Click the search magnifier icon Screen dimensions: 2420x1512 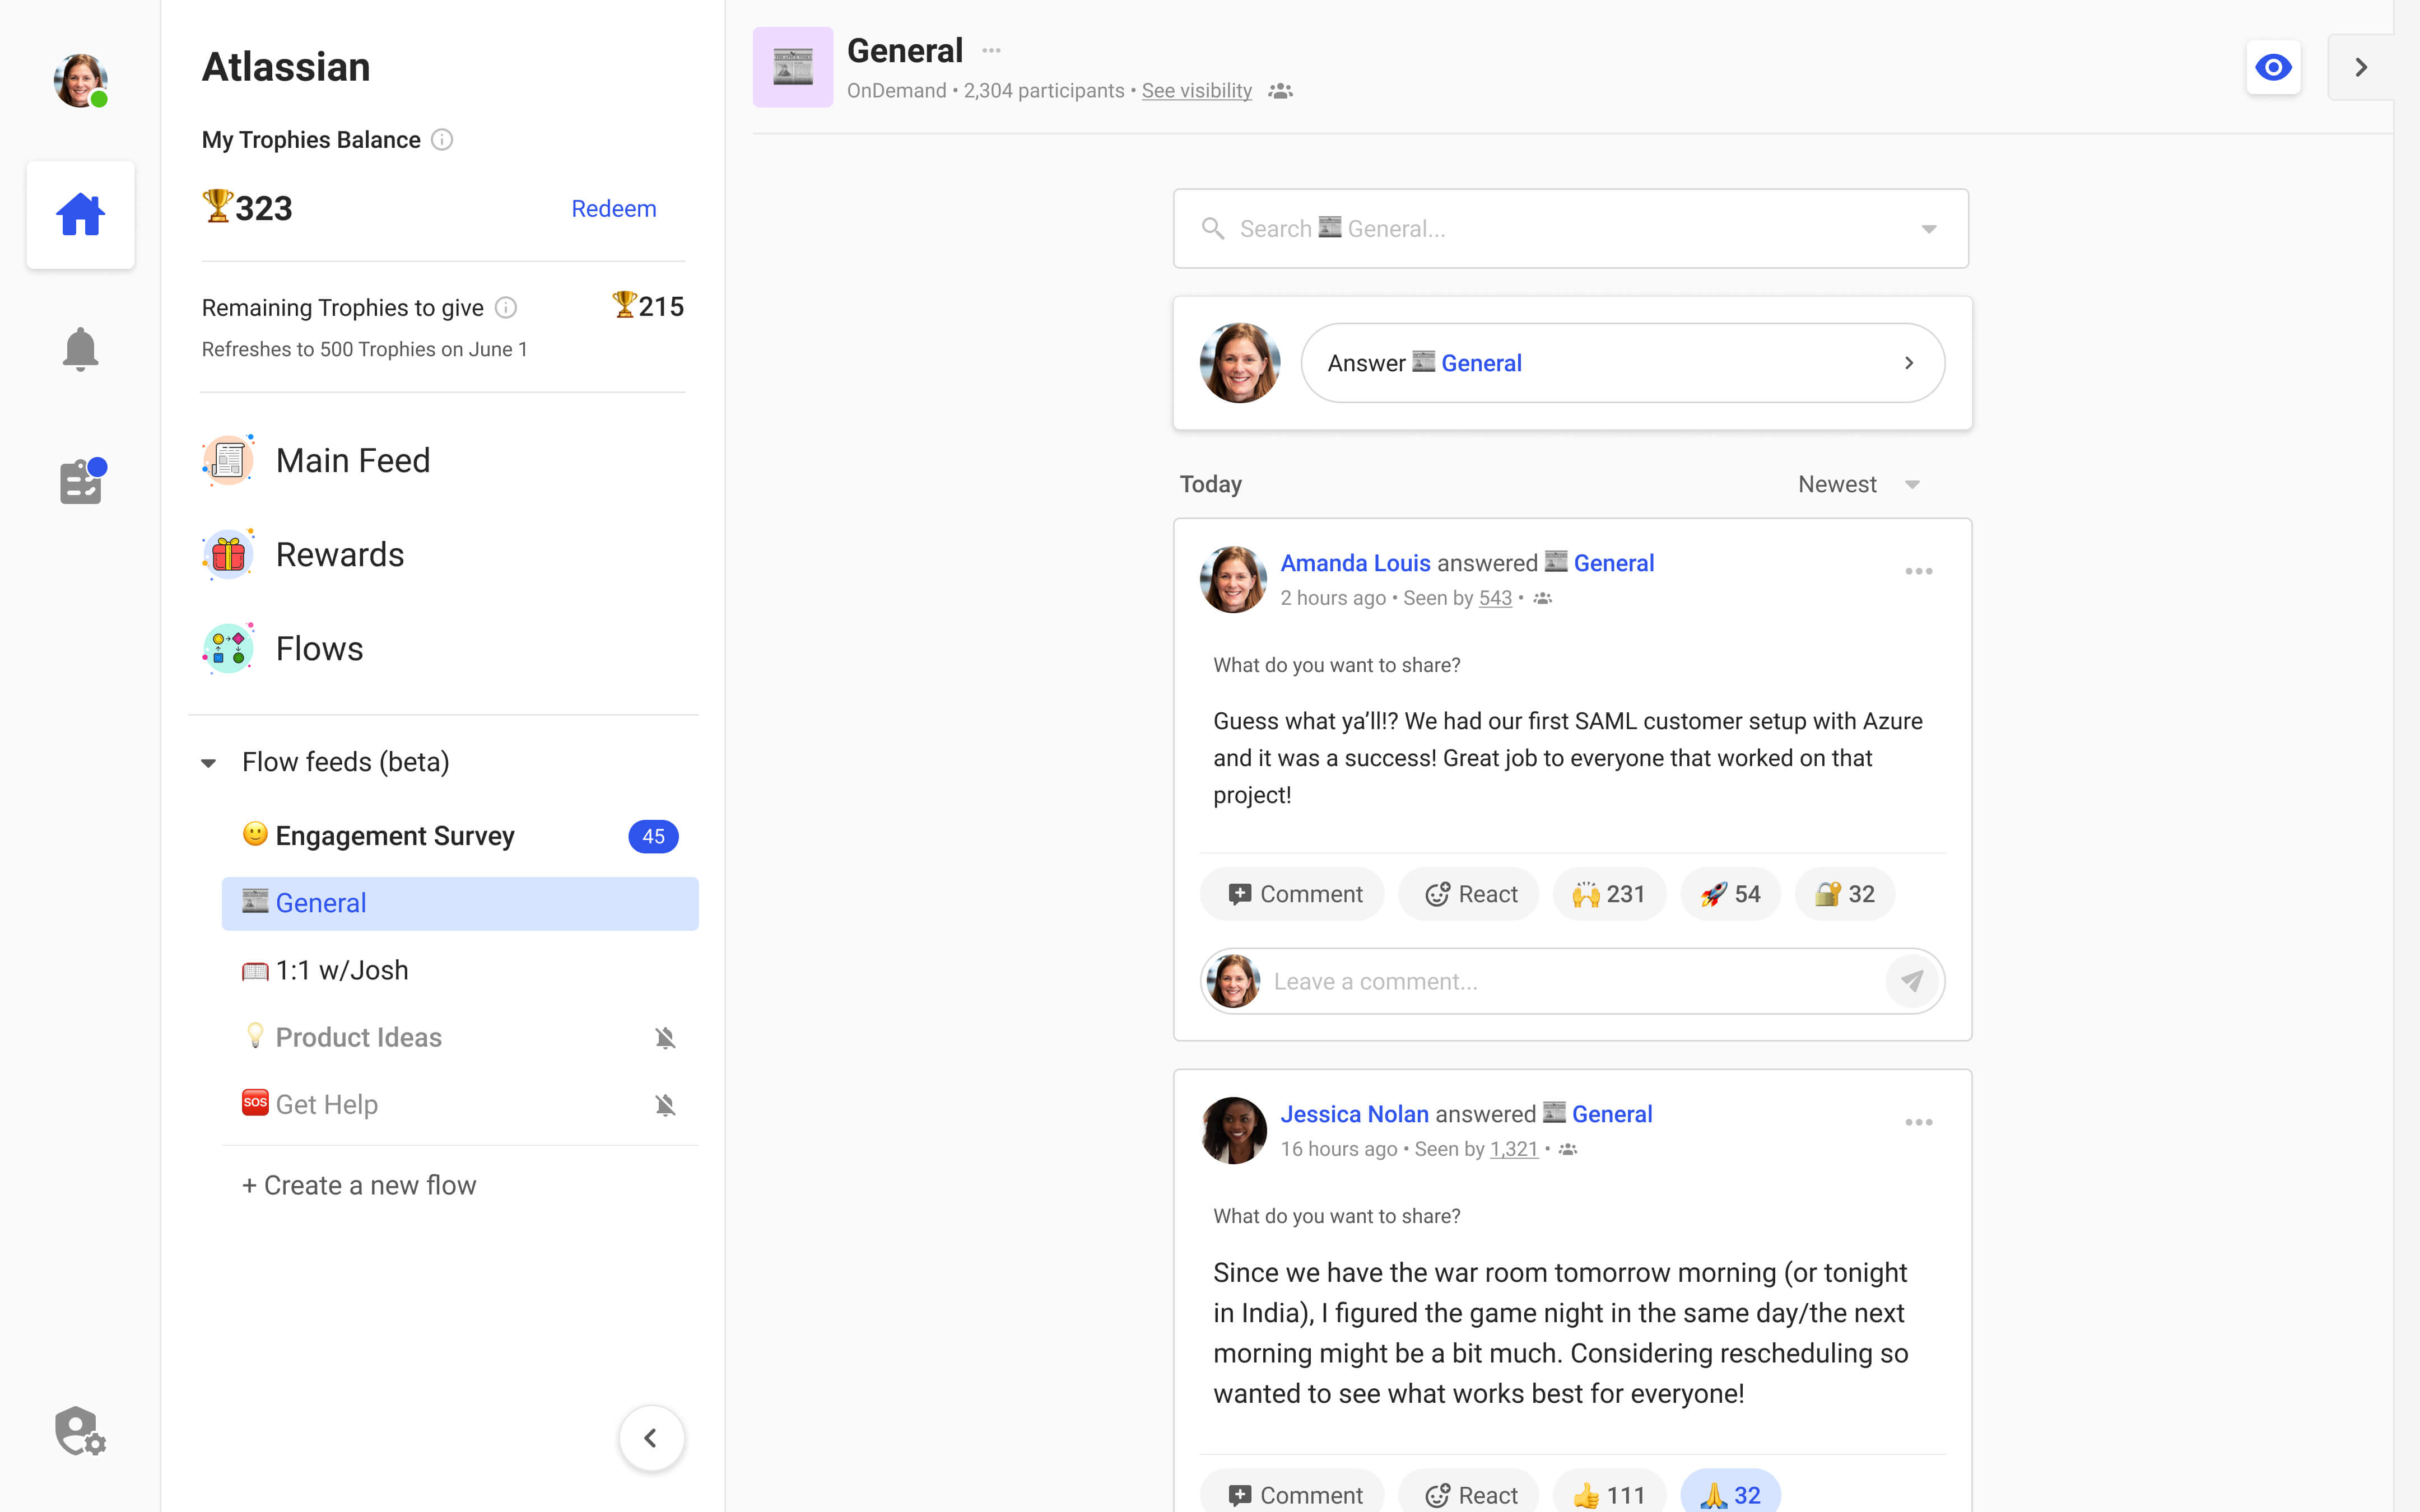1213,228
